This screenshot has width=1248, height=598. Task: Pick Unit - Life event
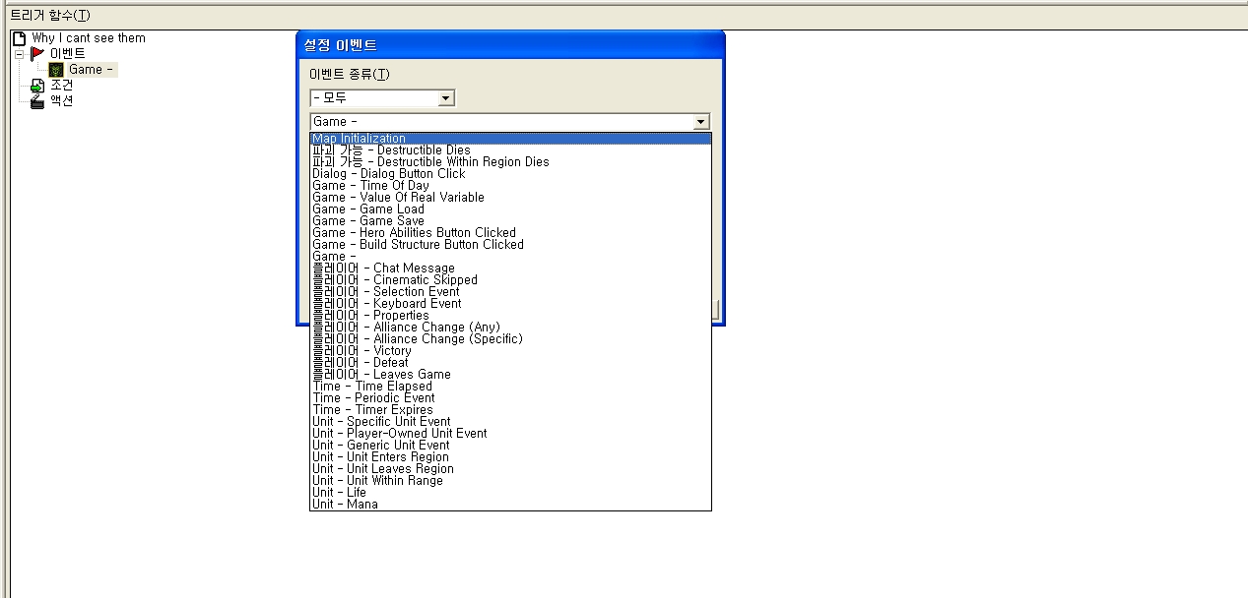coord(510,493)
